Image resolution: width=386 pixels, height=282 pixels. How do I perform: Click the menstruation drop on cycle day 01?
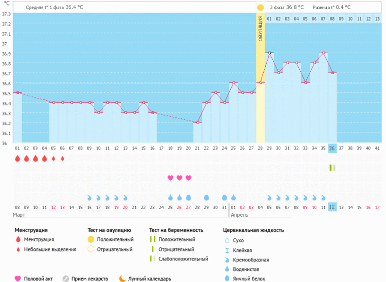(x=17, y=159)
